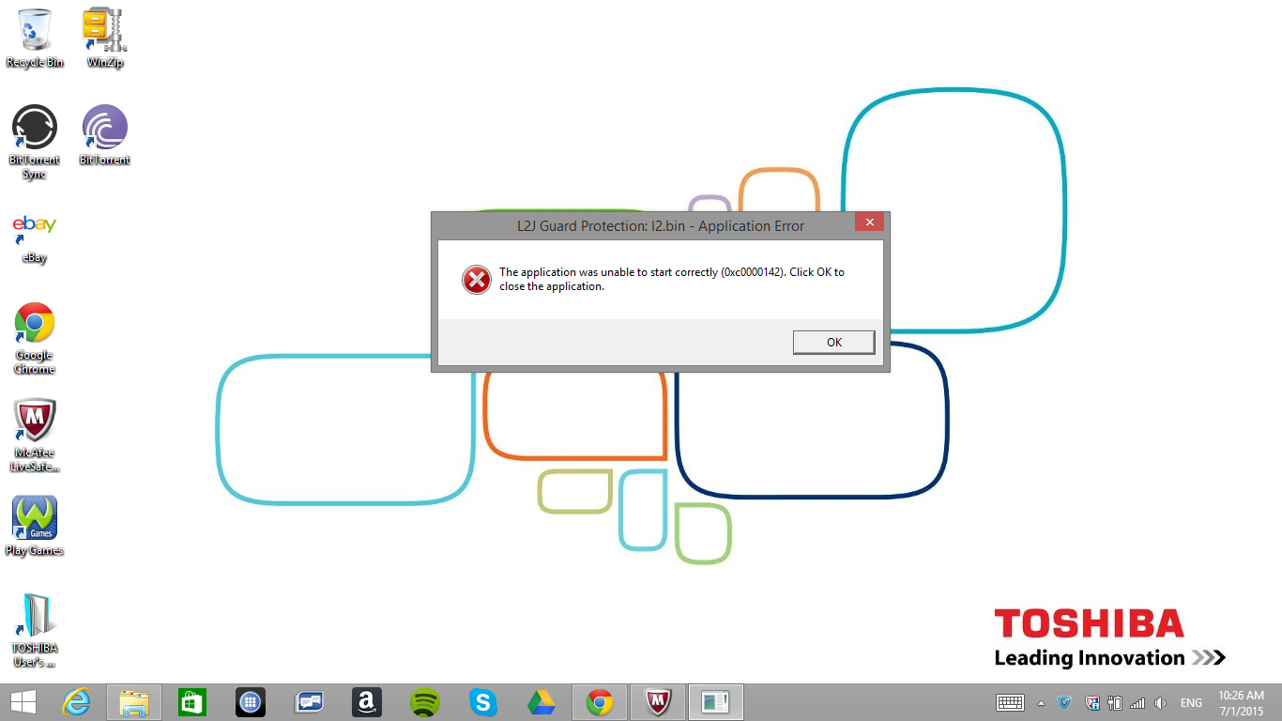The height and width of the screenshot is (721, 1282).
Task: Open Amazon from the taskbar
Action: click(x=367, y=702)
